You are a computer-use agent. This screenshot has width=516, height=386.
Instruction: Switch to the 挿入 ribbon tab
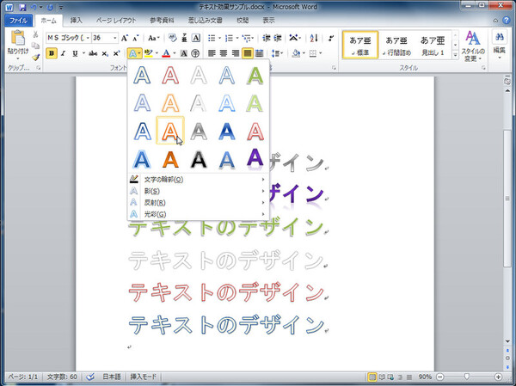[x=77, y=19]
